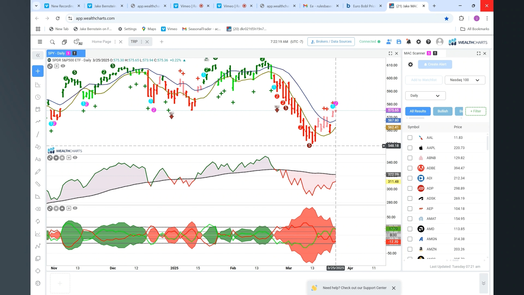Open MAC Scanner settings gear
This screenshot has height=295, width=524.
click(410, 64)
